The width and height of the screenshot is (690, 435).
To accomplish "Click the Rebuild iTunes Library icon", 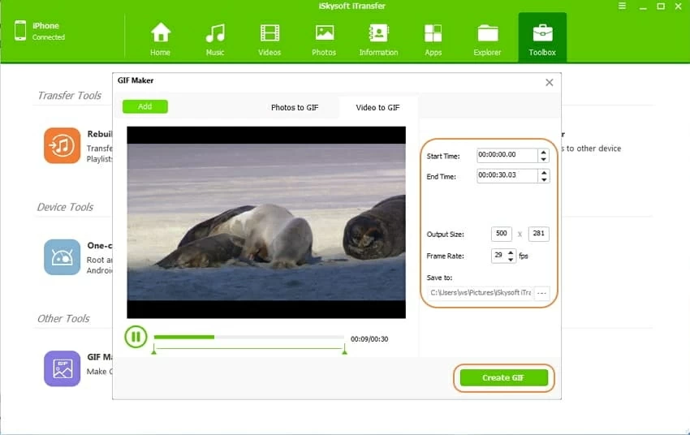I will [x=63, y=146].
